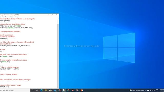This screenshot has width=164, height=92.
Task: Open the OneDrive cloud tray icon
Action: (148, 90)
